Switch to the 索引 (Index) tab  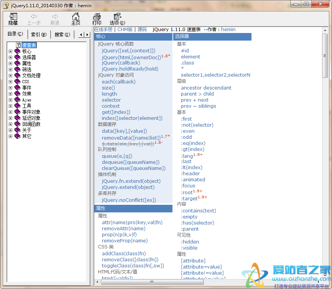[x=39, y=35]
